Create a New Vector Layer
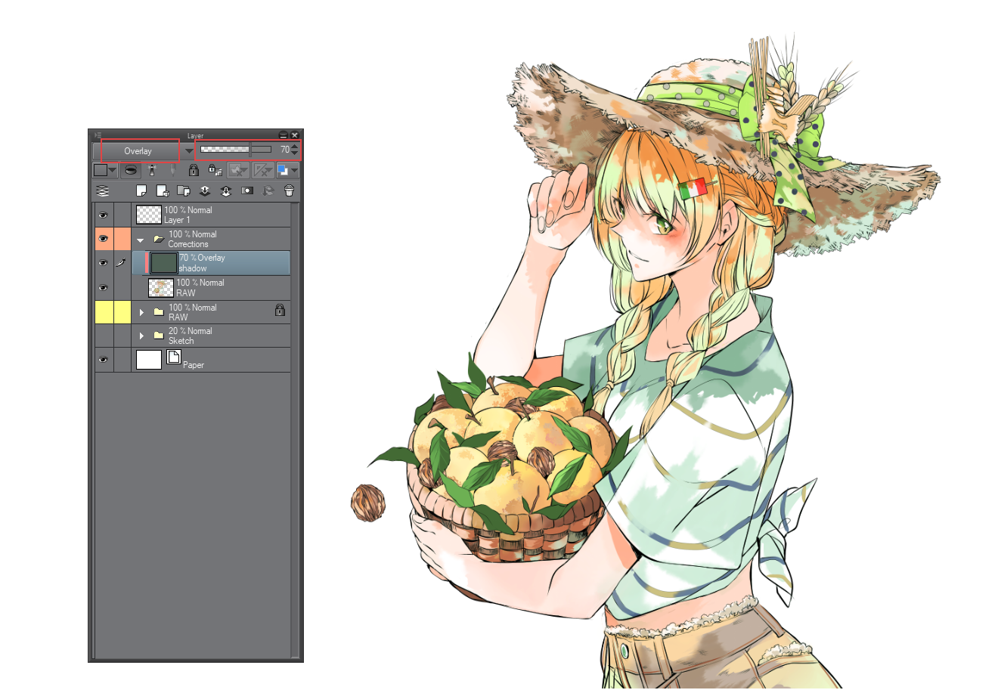This screenshot has width=998, height=690. [x=162, y=191]
